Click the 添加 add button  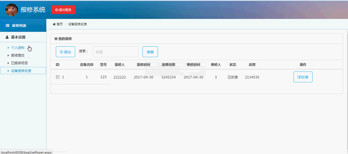pos(65,52)
